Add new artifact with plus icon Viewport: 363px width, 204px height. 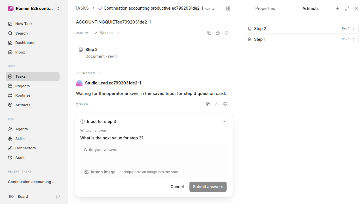pyautogui.click(x=337, y=8)
